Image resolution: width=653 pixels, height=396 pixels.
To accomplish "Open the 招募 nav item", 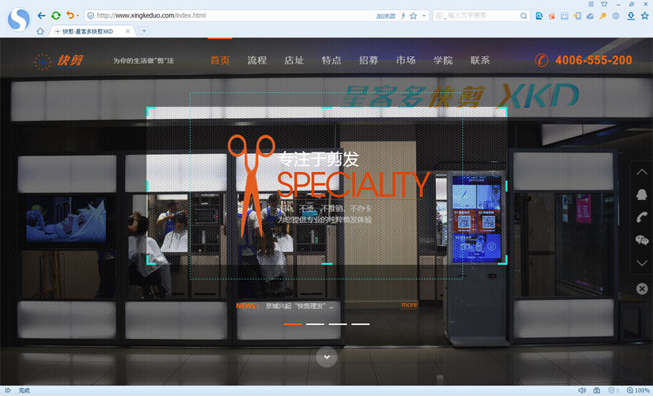I will [x=369, y=60].
